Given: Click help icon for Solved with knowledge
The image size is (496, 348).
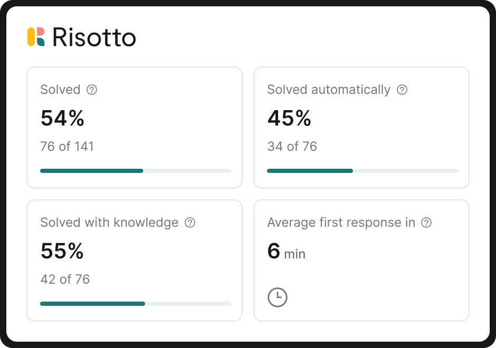Looking at the screenshot, I should [x=190, y=223].
